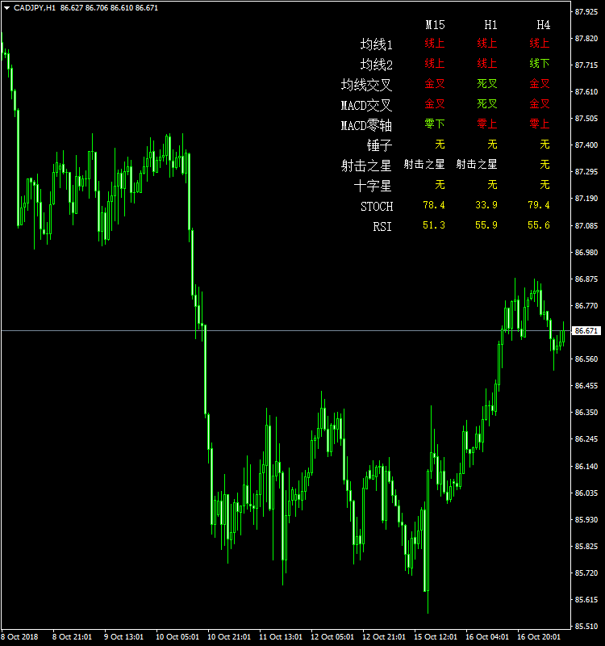Click RSI value 55.9
The width and height of the screenshot is (605, 646).
(x=486, y=225)
